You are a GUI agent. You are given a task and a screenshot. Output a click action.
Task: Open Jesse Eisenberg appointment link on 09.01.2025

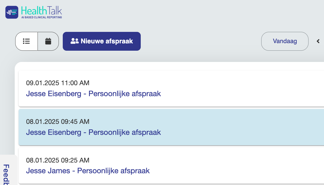pyautogui.click(x=93, y=94)
